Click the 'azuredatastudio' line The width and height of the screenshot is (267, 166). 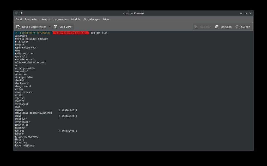point(25,60)
